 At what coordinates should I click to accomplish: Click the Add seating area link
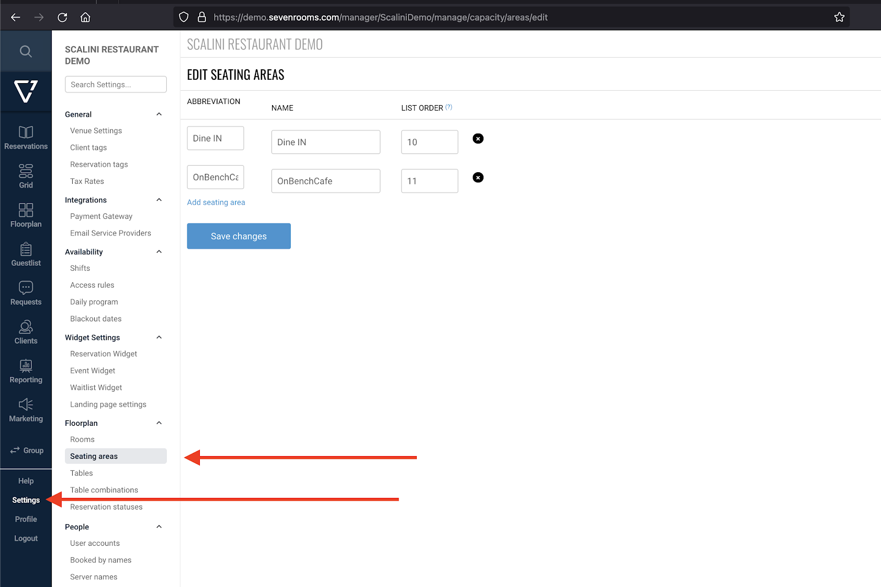click(x=216, y=202)
